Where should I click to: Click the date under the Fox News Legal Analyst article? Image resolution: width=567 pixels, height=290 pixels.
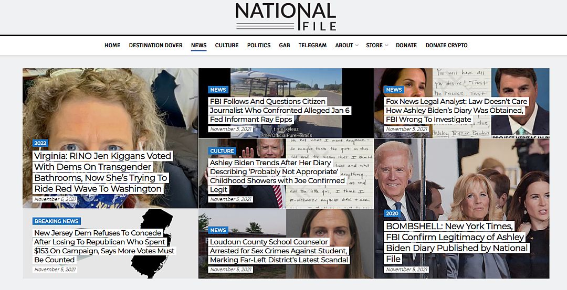coord(406,129)
